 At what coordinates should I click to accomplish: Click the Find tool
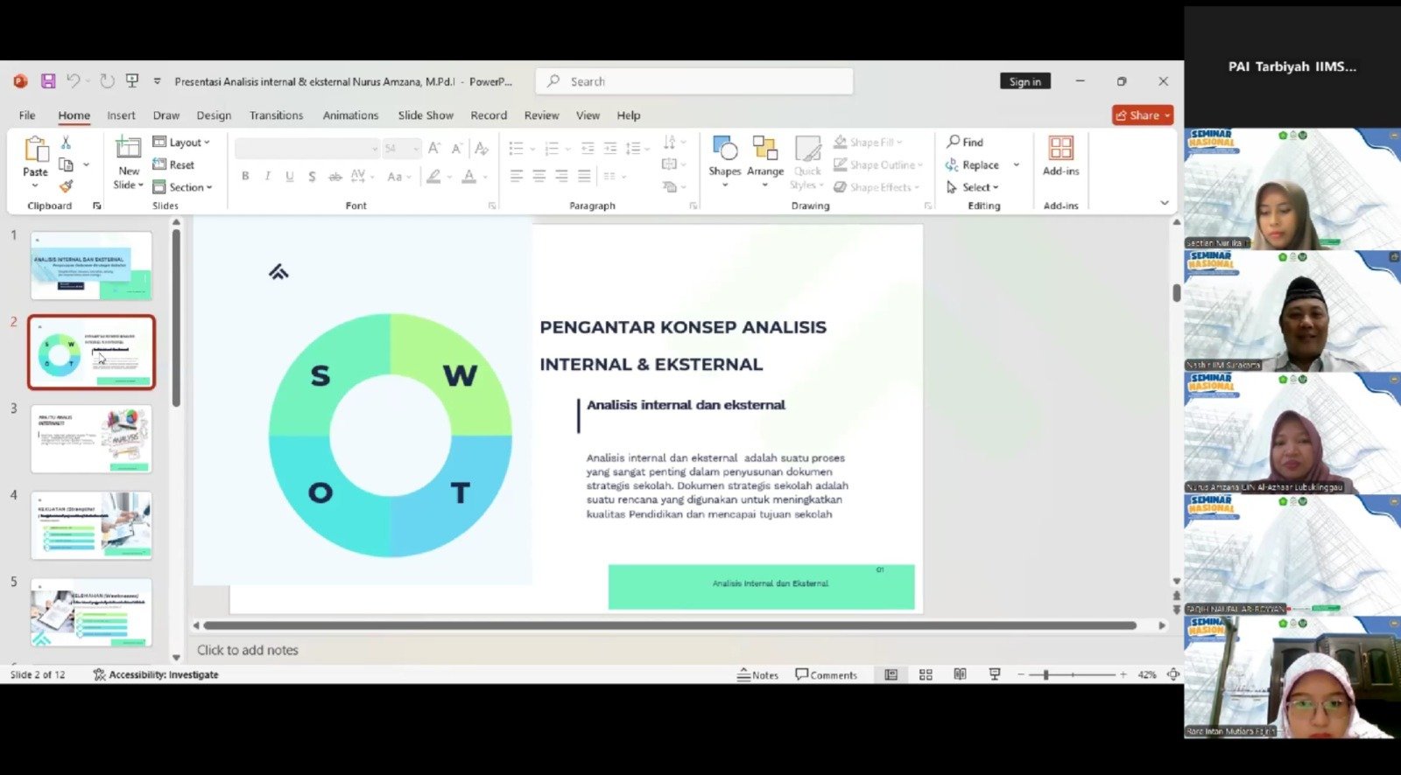pyautogui.click(x=965, y=142)
